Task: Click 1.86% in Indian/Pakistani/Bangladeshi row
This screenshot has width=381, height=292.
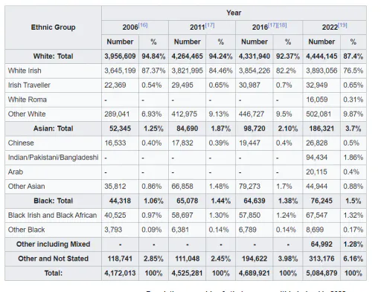Action: (353, 158)
